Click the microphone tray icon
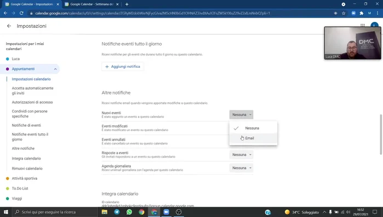The width and height of the screenshot is (383, 217). pyautogui.click(x=330, y=212)
